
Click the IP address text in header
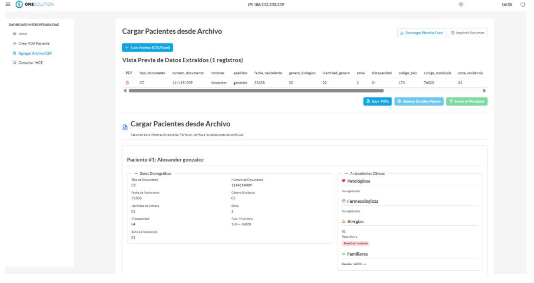coord(266,5)
